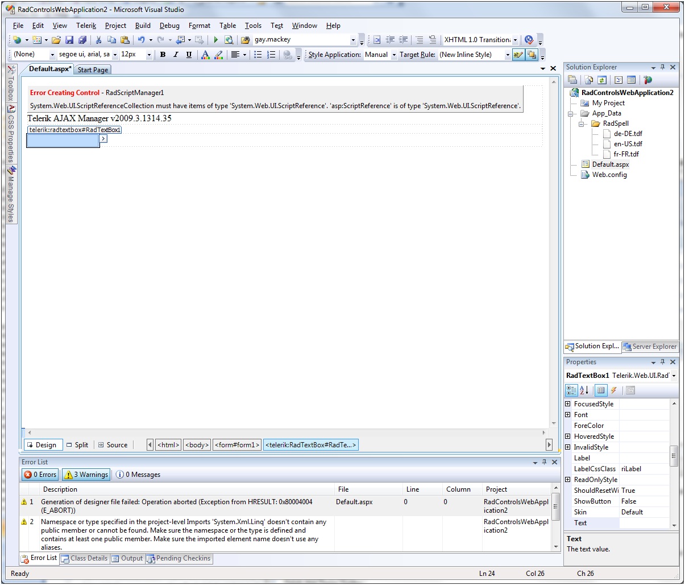Image resolution: width=685 pixels, height=585 pixels.
Task: Click the Properties icon in Solution Explorer toolbar
Action: click(x=572, y=80)
